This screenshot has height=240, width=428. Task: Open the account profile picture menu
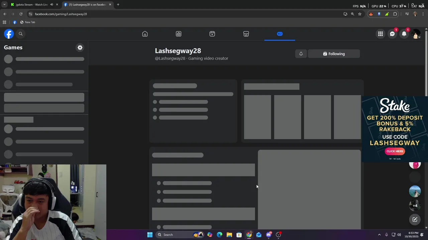coord(416,34)
